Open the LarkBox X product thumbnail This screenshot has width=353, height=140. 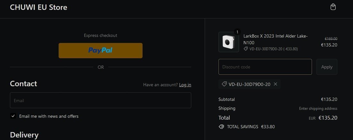tap(228, 42)
